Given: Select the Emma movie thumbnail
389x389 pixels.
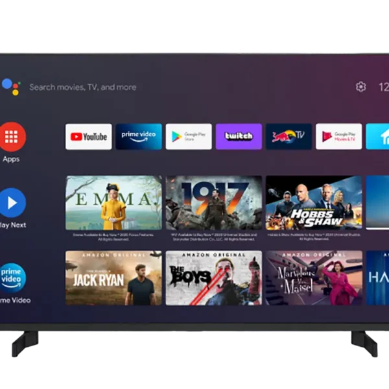Looking at the screenshot, I should (x=113, y=203).
